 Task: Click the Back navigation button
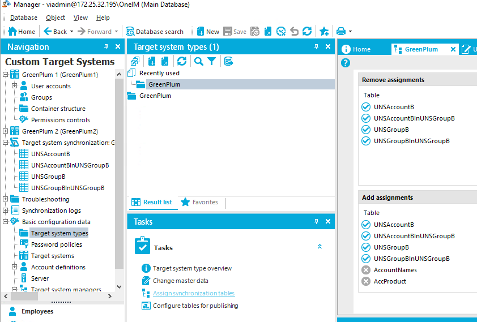pos(55,31)
